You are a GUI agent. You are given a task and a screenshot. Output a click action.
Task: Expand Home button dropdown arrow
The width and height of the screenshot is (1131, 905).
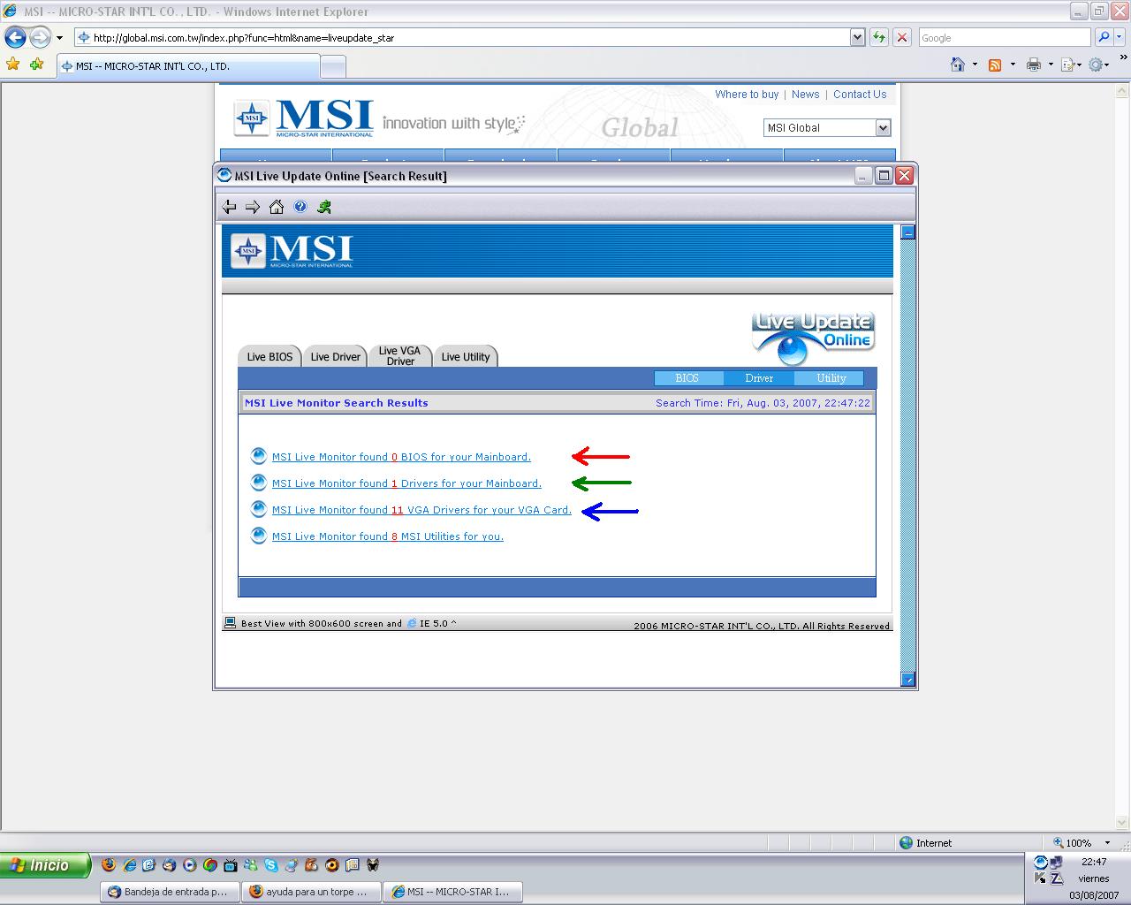[x=975, y=65]
